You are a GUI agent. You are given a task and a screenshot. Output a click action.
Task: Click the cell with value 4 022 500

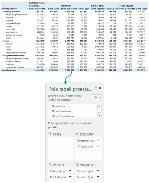(40, 41)
